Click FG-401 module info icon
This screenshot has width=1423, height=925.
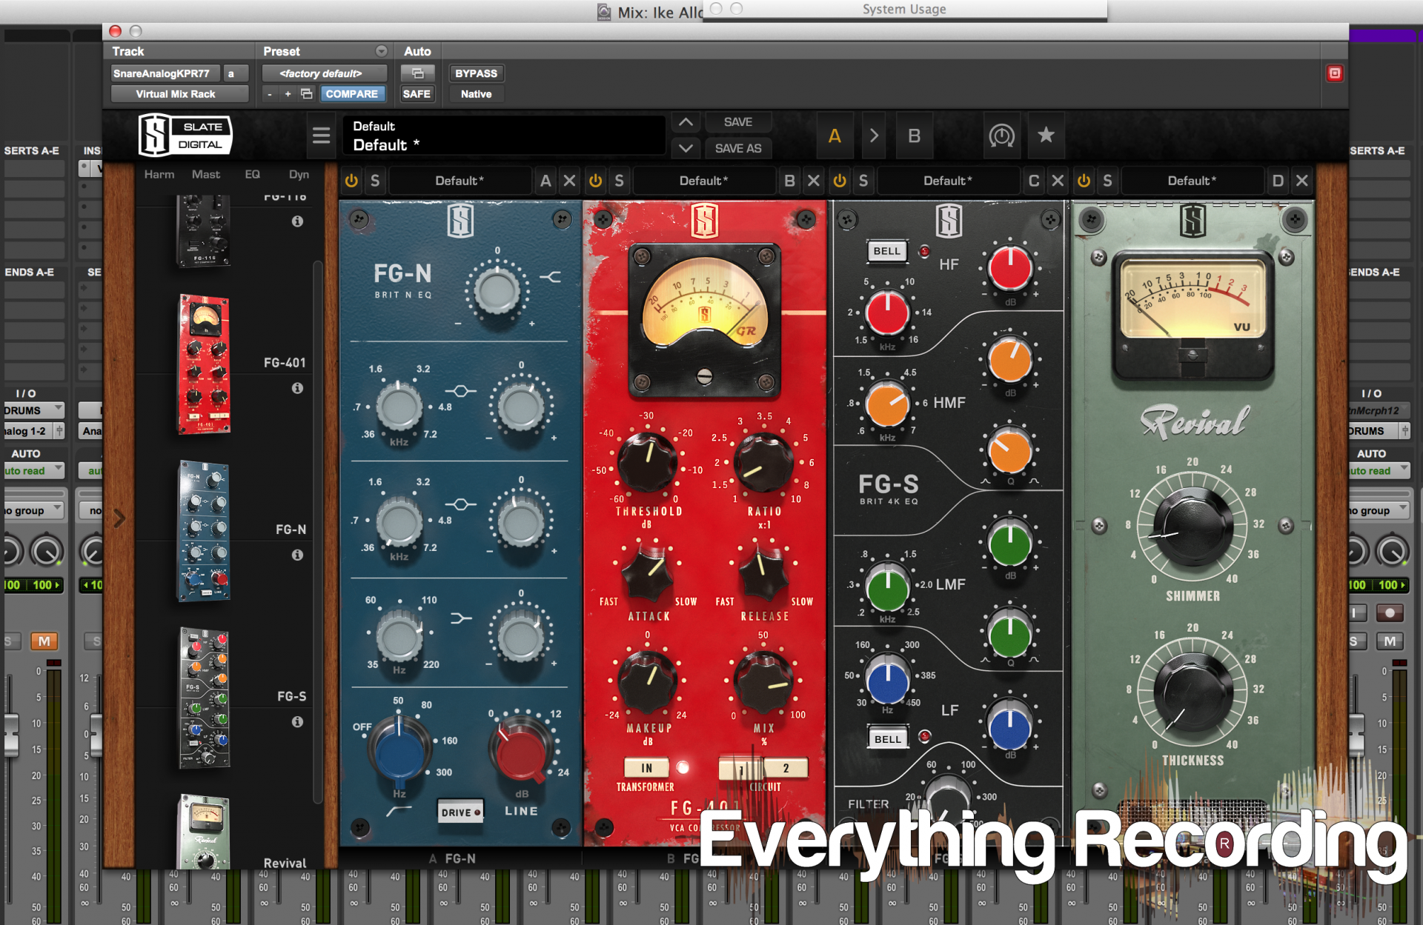(297, 388)
